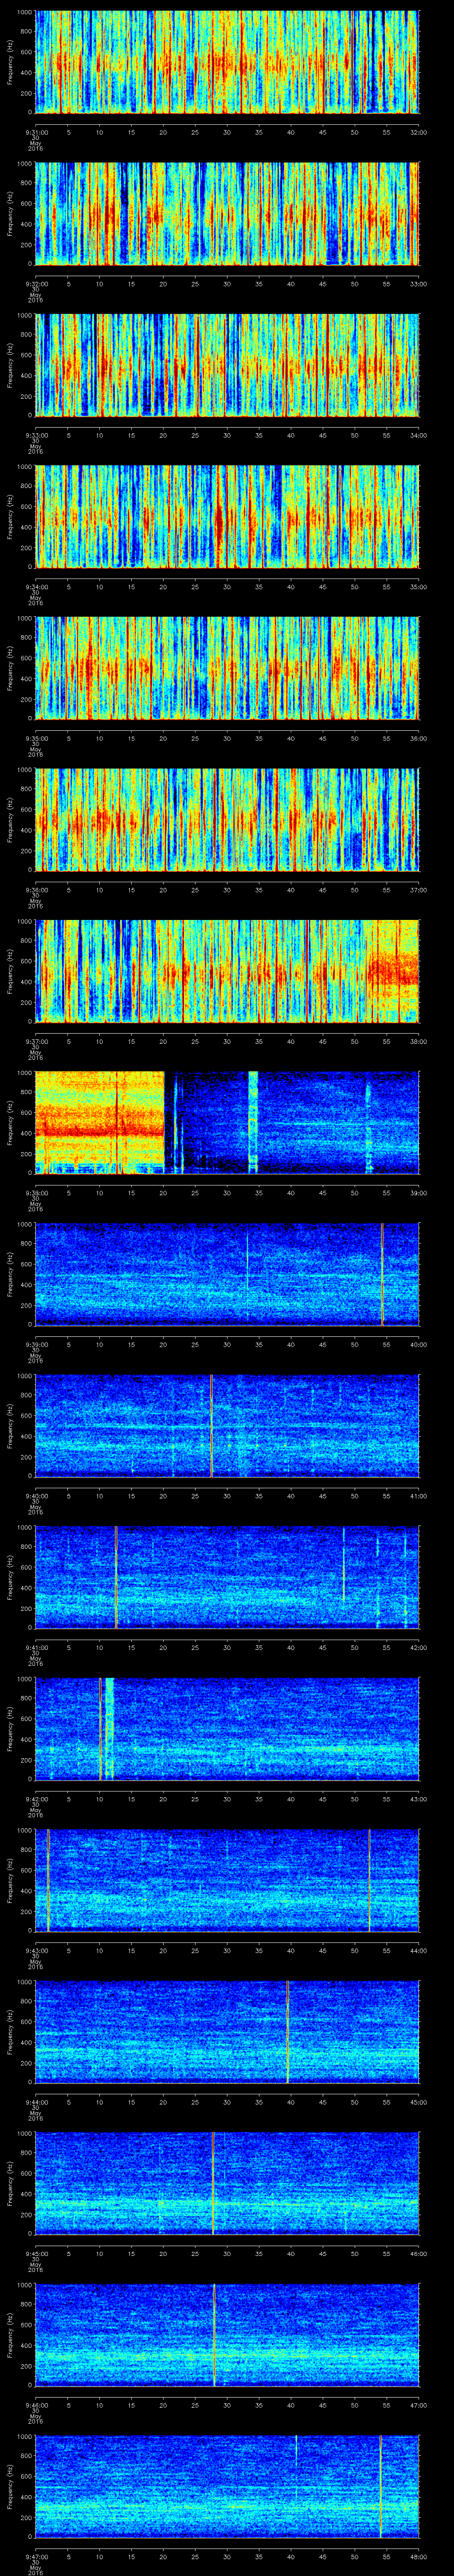This screenshot has height=2576, width=454.
Task: Click the 34:00 end time label
Action: coord(418,434)
